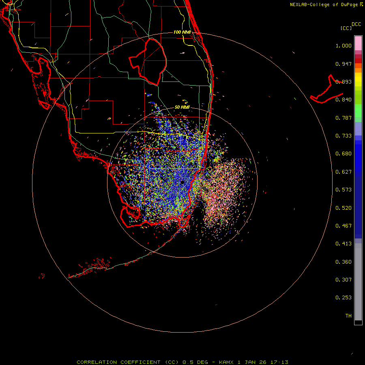365x365 pixels.
Task: Click the DCC legend title
Action: tap(356, 24)
